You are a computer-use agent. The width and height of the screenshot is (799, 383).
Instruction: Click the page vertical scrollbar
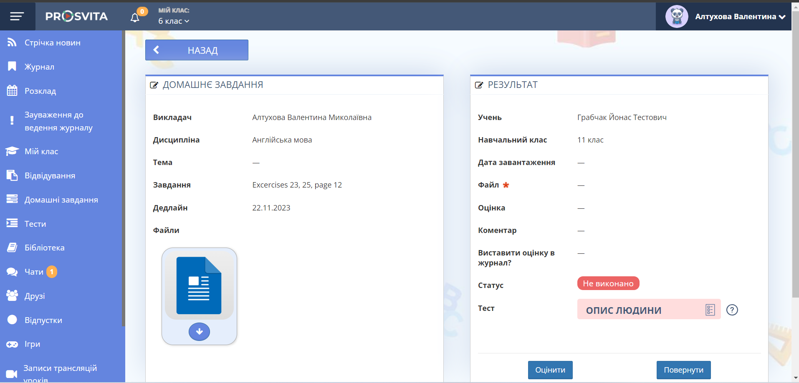point(795,167)
